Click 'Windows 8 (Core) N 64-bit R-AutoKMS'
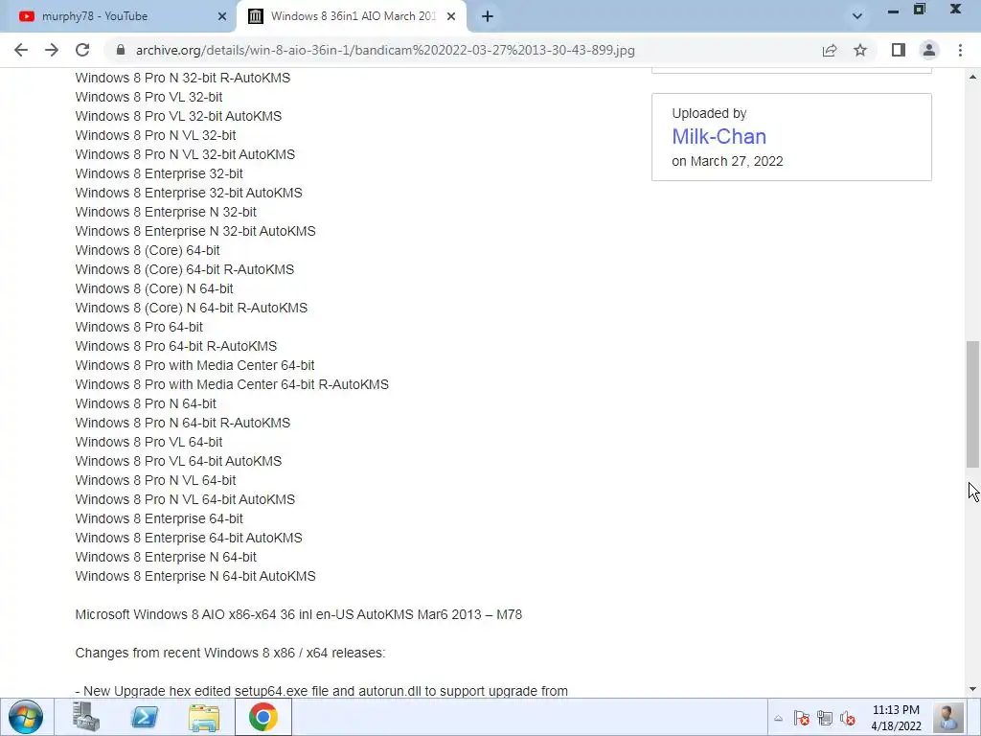 (x=192, y=308)
